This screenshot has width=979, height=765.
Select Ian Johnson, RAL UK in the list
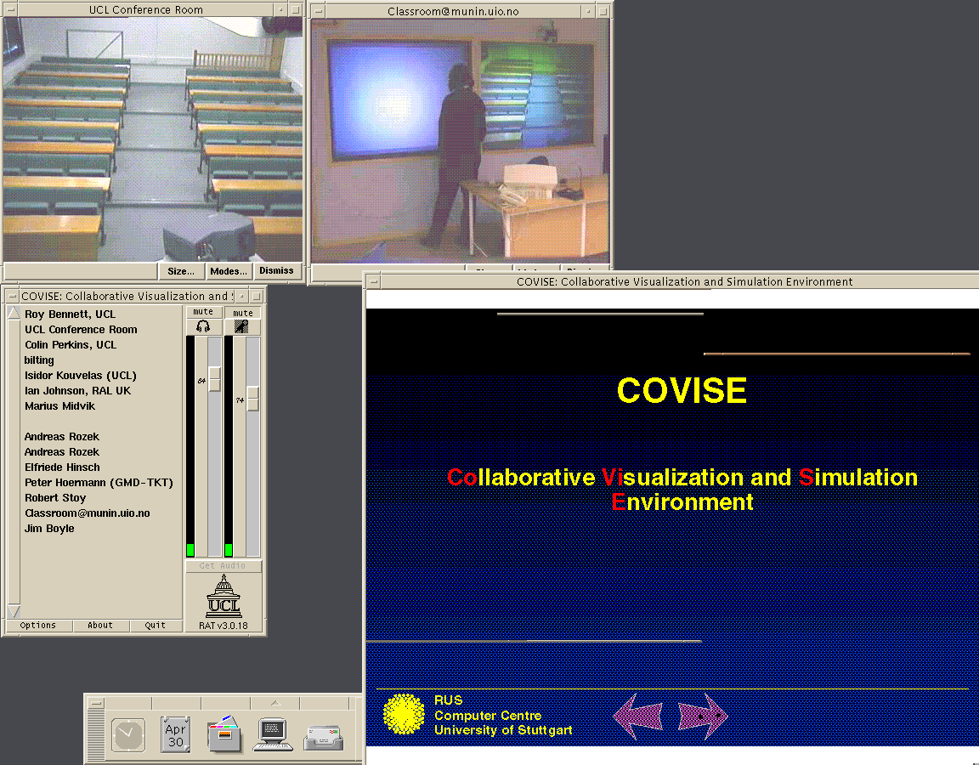78,391
